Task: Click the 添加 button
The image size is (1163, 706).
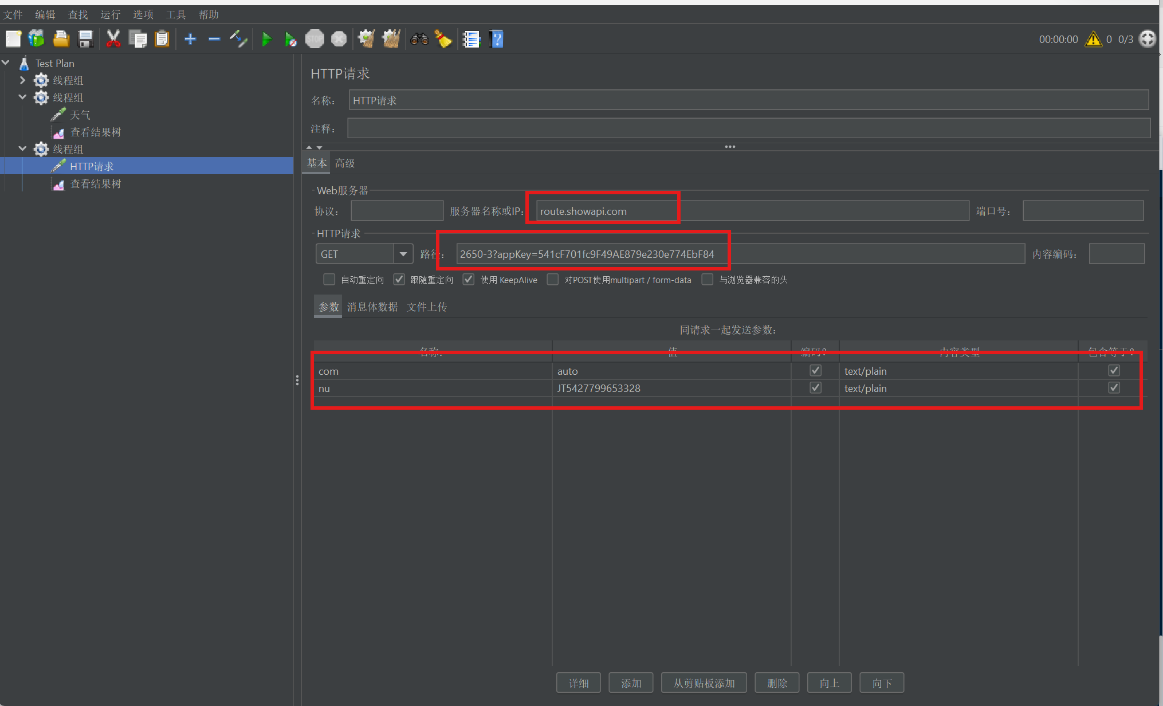Action: pyautogui.click(x=631, y=683)
